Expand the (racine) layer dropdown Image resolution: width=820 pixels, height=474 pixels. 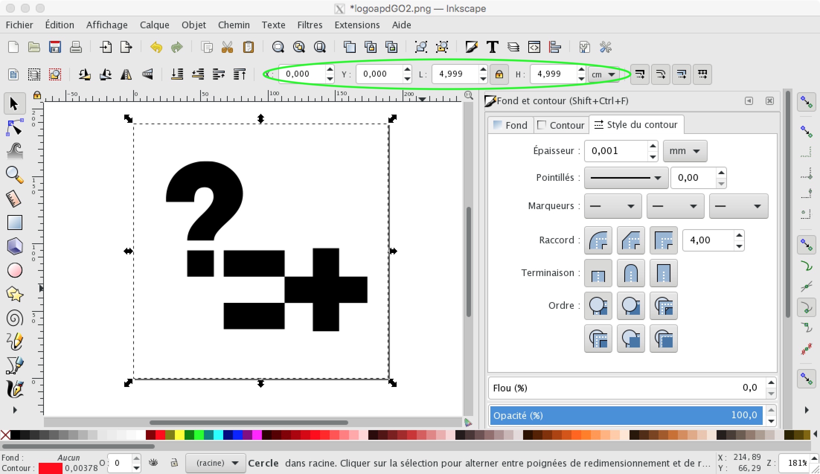point(215,463)
